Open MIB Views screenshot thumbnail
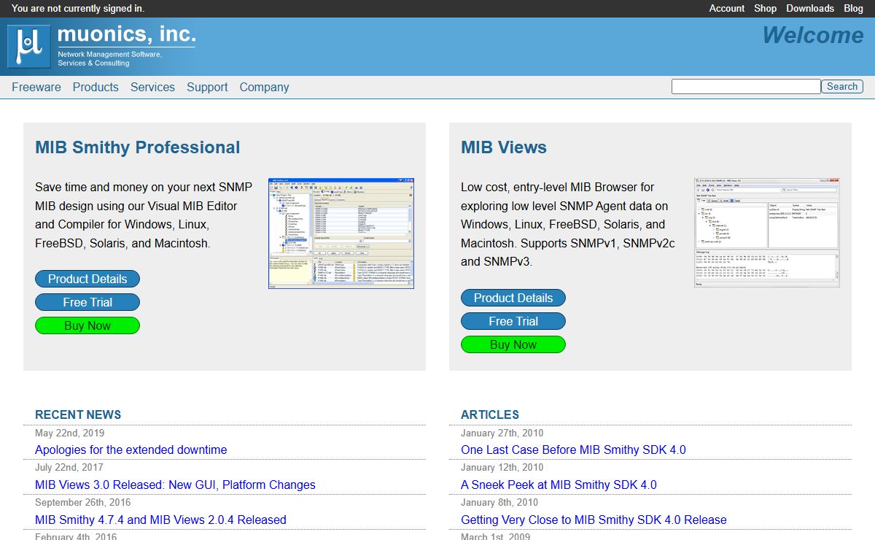Screen dimensions: 875x540 [x=767, y=233]
